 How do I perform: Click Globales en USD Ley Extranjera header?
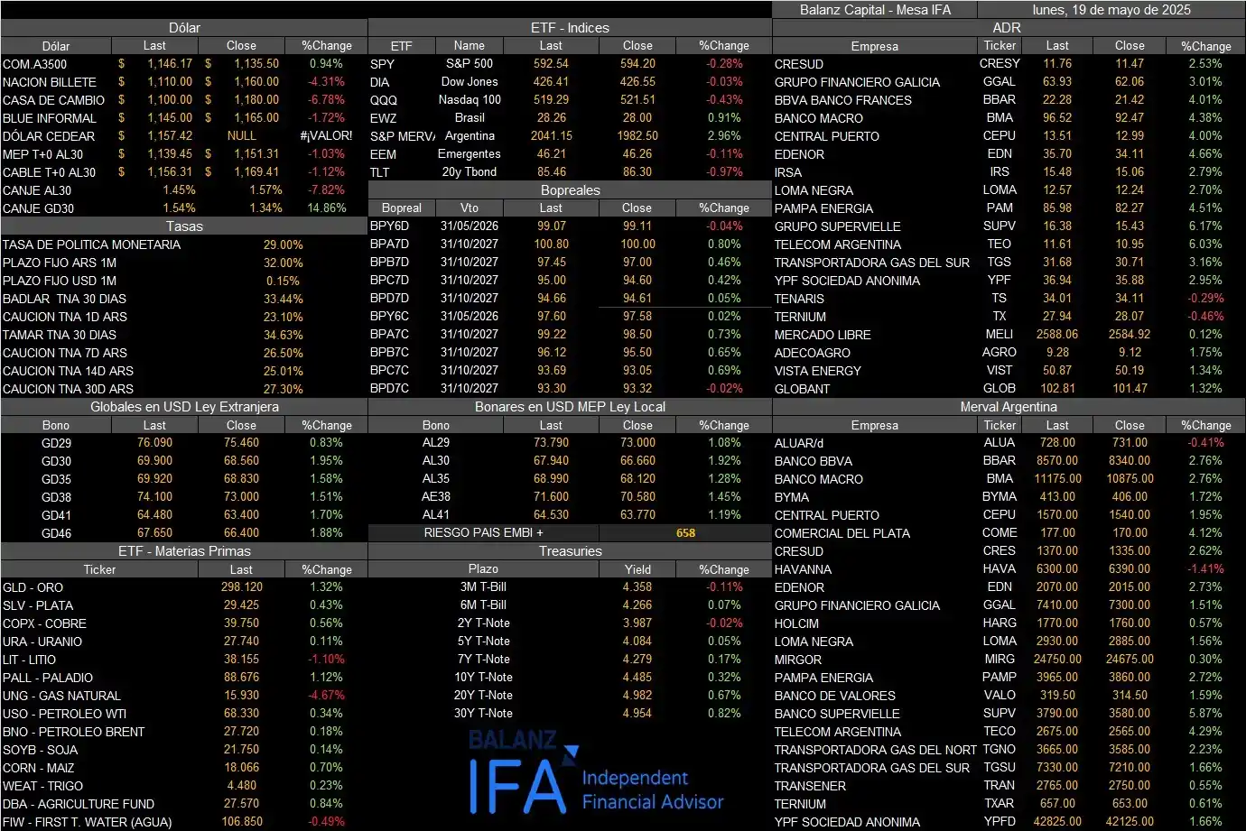pos(184,407)
